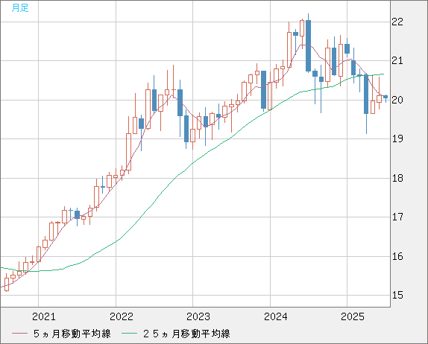This screenshot has width=428, height=344.
Task: Select the 2023 year label on axis
Action: (x=198, y=316)
